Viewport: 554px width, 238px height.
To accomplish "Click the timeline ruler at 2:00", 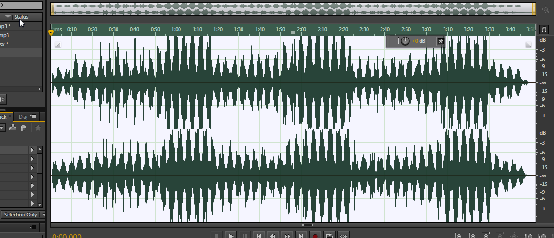I will [301, 29].
